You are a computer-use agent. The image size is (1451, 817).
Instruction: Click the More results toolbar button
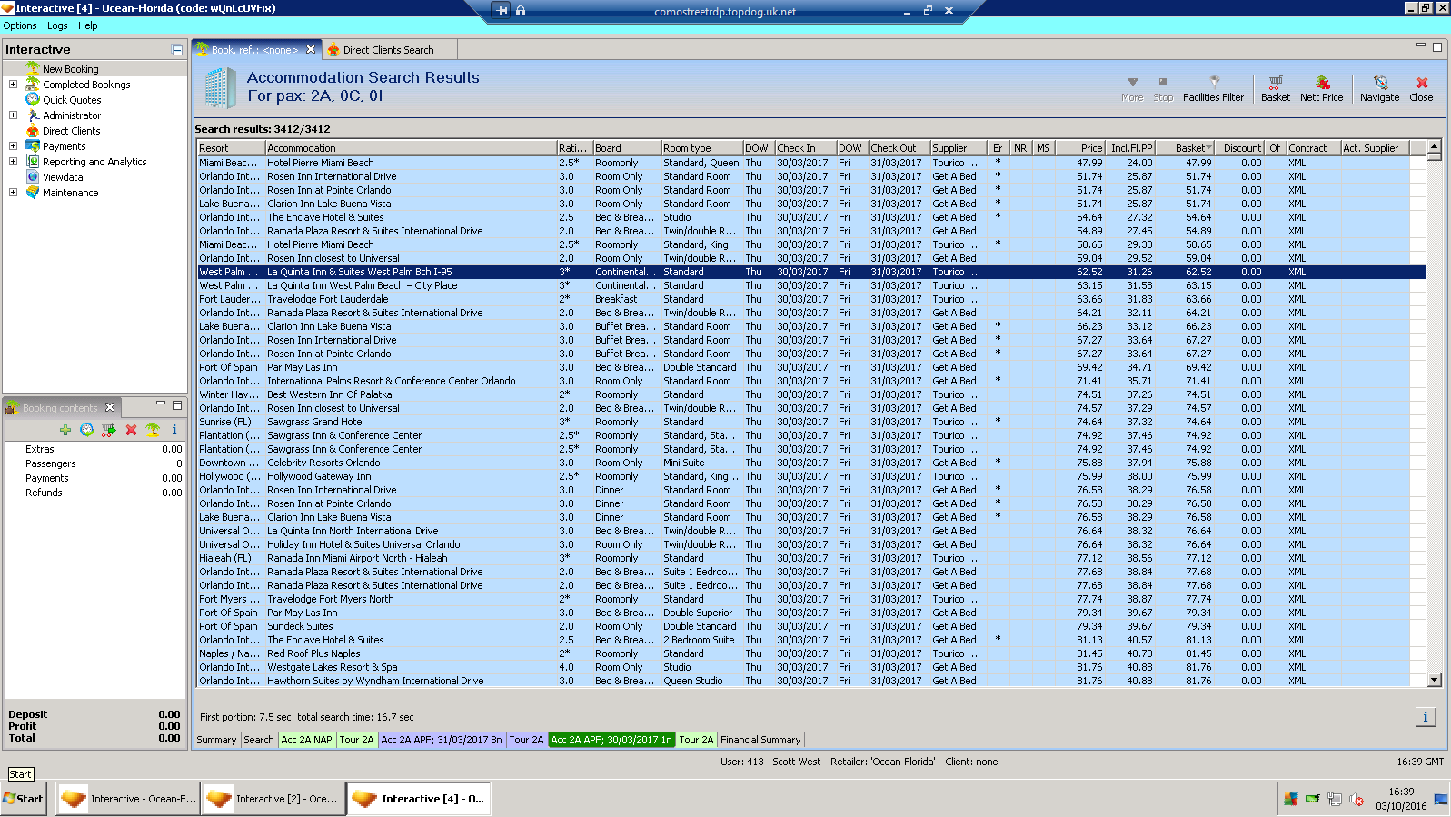point(1132,88)
